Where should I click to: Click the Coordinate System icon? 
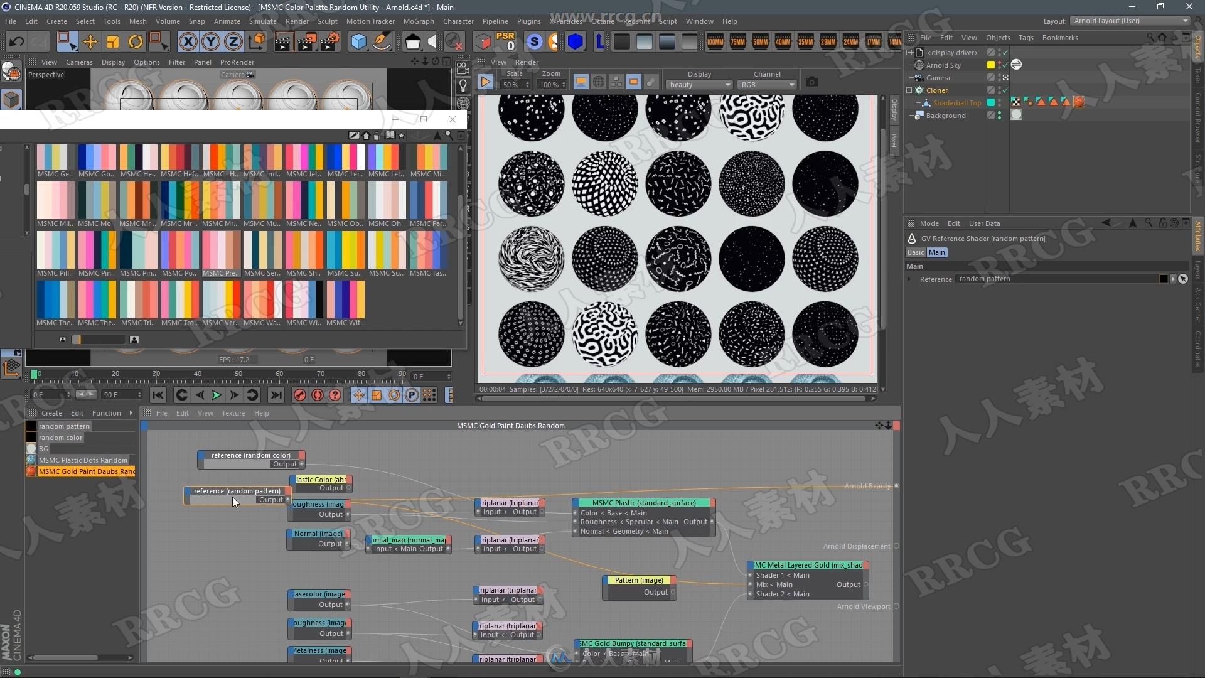pyautogui.click(x=256, y=42)
